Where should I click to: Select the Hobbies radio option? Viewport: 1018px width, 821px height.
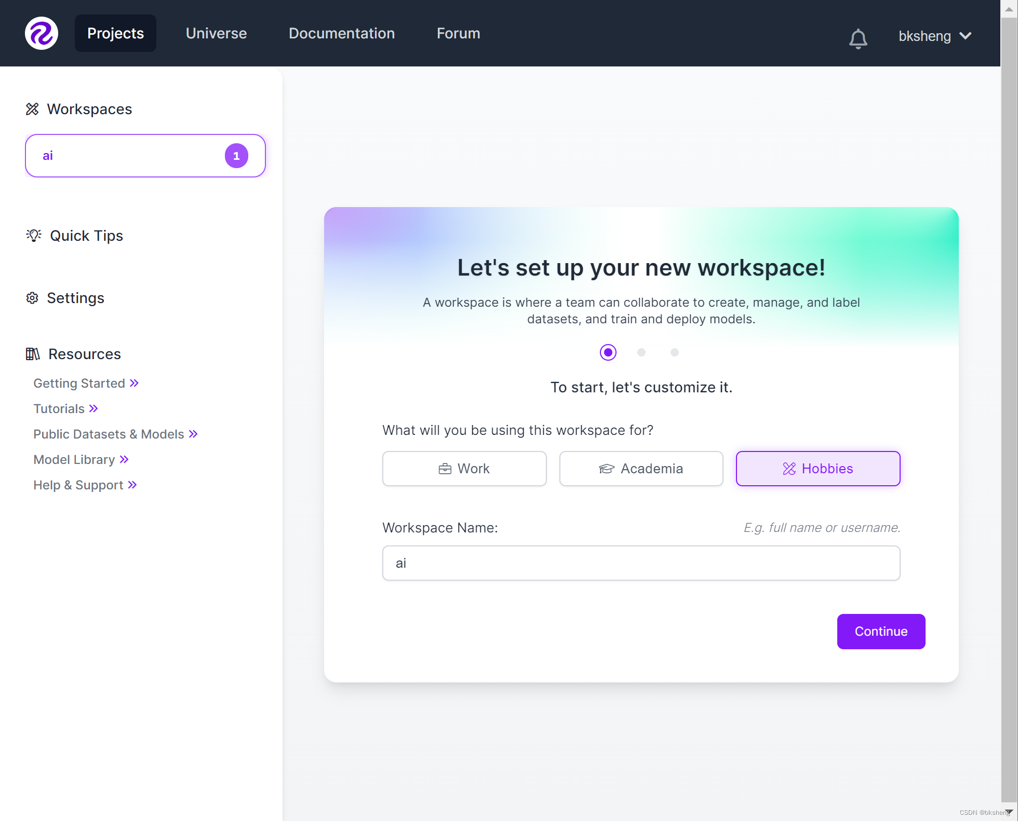pyautogui.click(x=819, y=468)
